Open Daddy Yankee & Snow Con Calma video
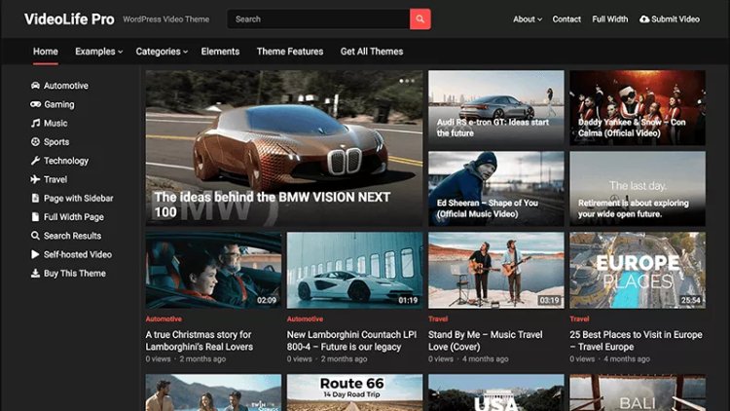730x411 pixels. [638, 108]
